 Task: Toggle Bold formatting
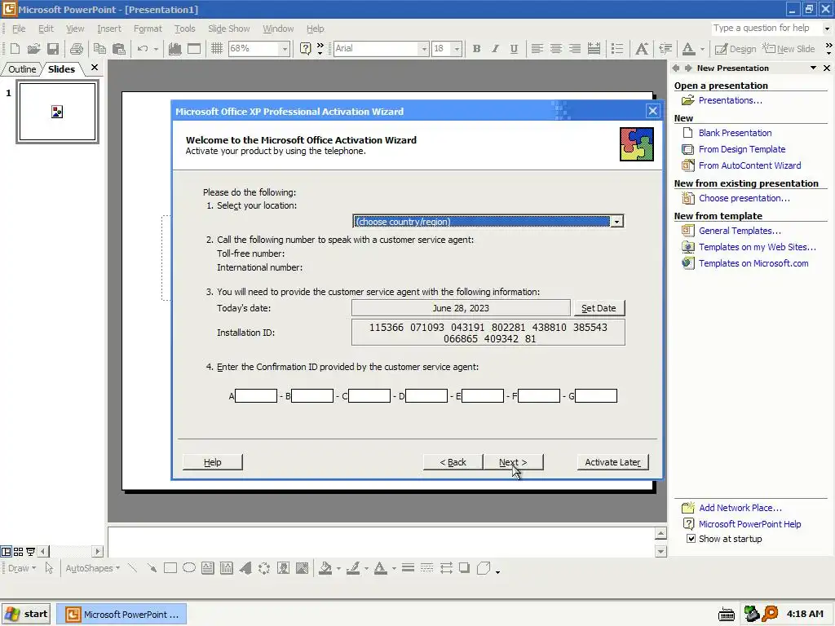476,48
